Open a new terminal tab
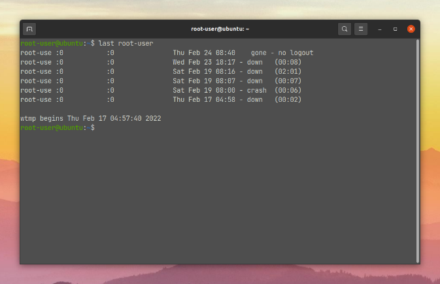 [29, 29]
